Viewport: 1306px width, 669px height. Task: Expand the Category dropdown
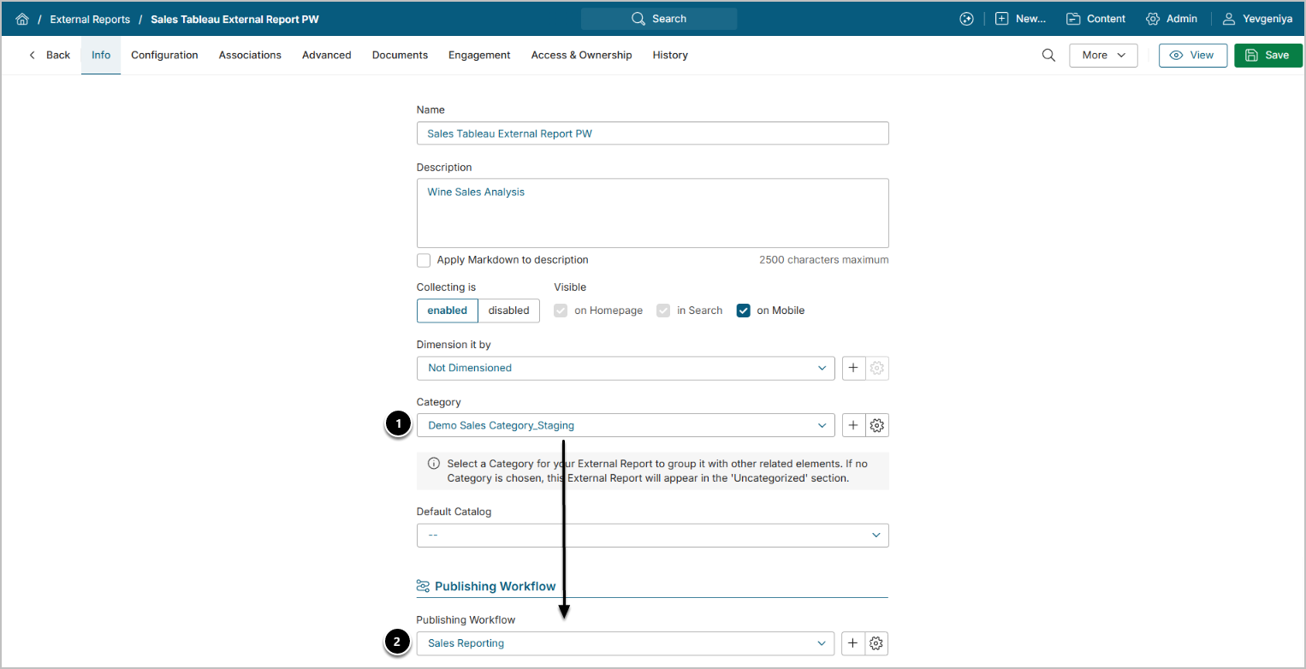[x=625, y=425]
